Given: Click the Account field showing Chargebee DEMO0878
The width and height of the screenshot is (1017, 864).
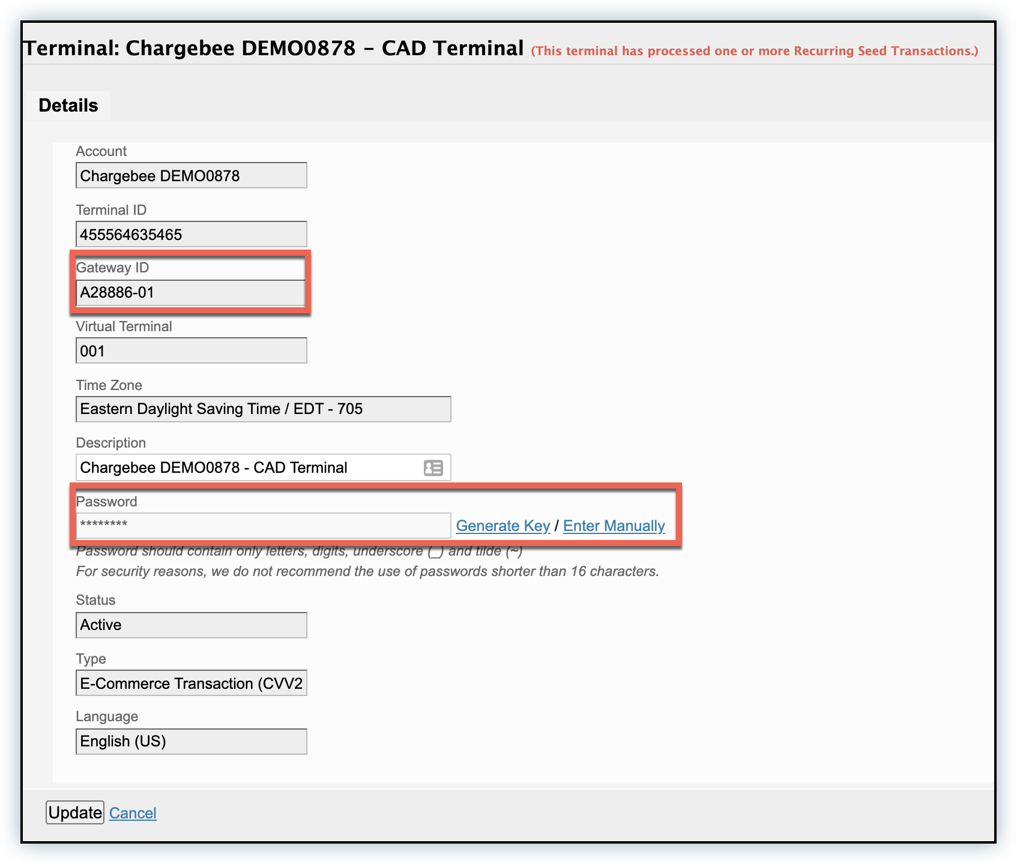Looking at the screenshot, I should pos(191,176).
